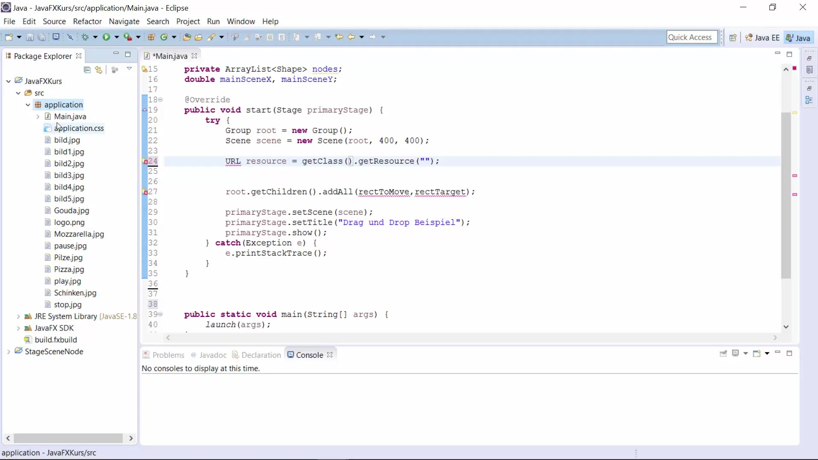The image size is (818, 460).
Task: Open the Project menu
Action: pos(188,21)
